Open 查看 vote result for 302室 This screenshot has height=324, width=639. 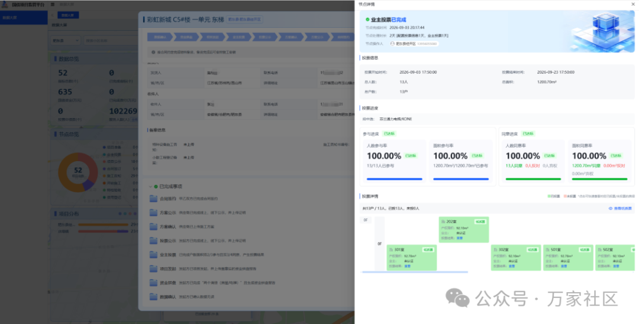(x=511, y=266)
